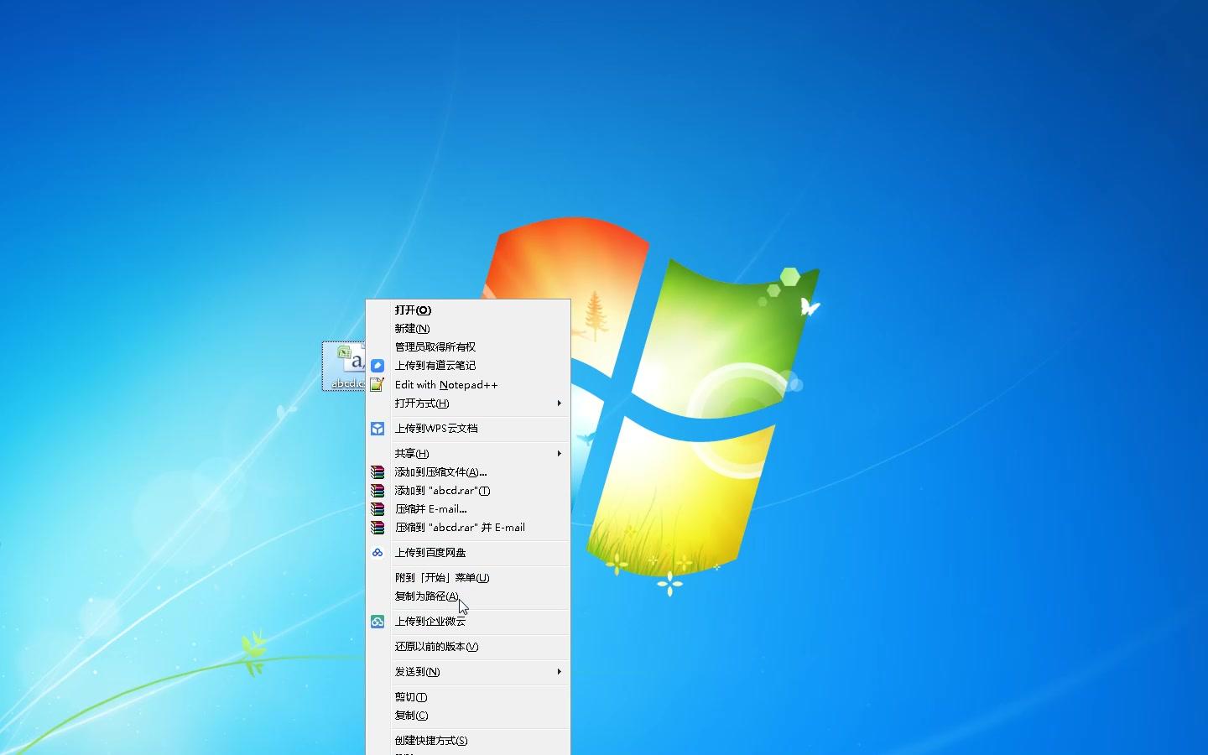Pin file via 附到「开始」菜单(U)
Image resolution: width=1208 pixels, height=755 pixels.
[x=468, y=578]
